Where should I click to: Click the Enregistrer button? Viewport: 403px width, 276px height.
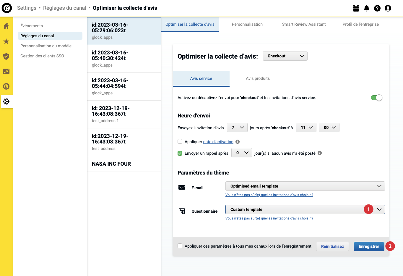tap(369, 246)
